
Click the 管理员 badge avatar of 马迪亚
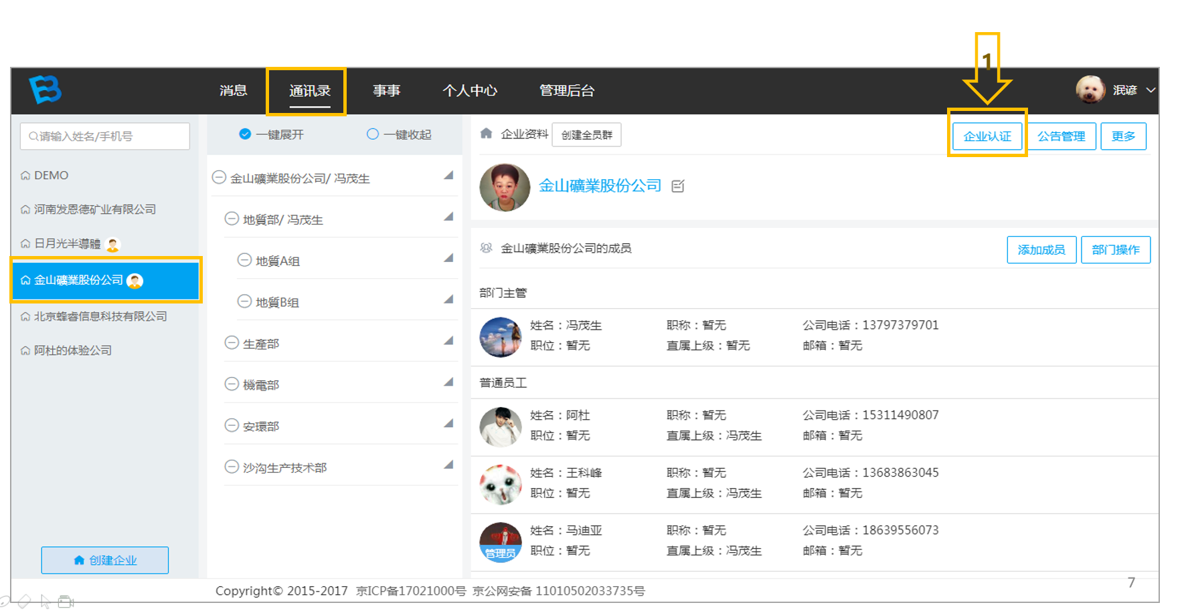coord(501,542)
